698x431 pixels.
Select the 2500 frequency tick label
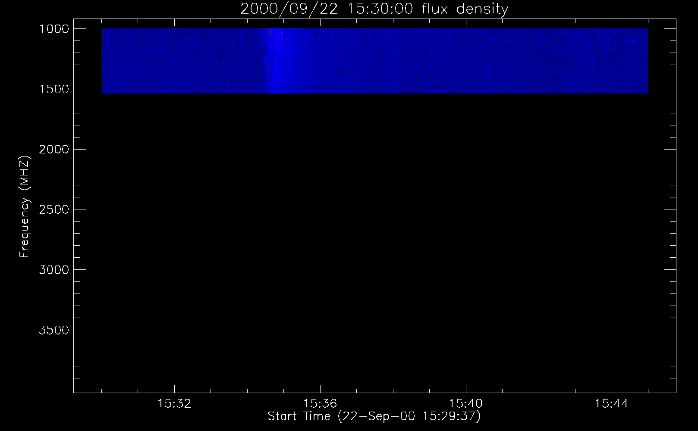pos(54,210)
